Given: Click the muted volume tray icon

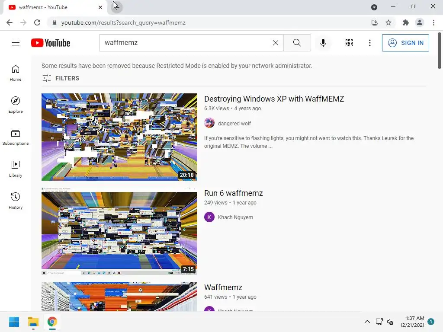Looking at the screenshot, I should click(x=390, y=322).
